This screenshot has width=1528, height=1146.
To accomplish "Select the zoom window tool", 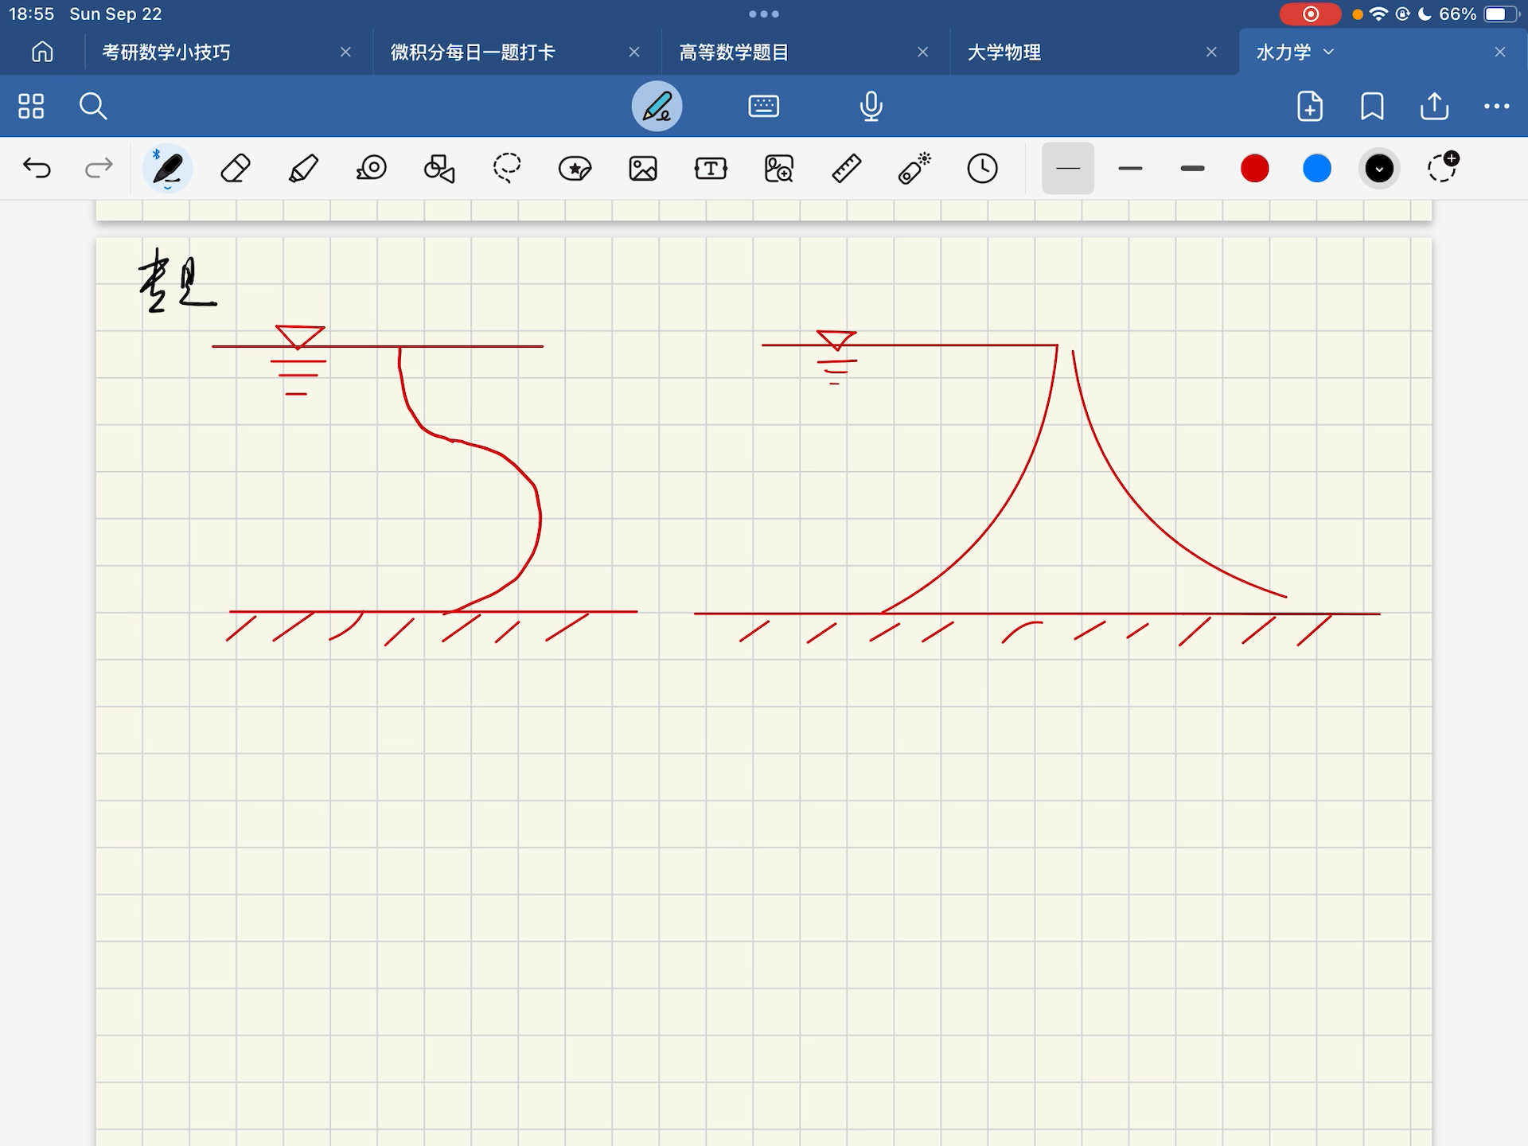I will pyautogui.click(x=778, y=169).
